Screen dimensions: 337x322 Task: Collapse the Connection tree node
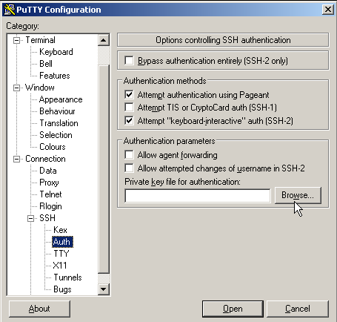16,159
